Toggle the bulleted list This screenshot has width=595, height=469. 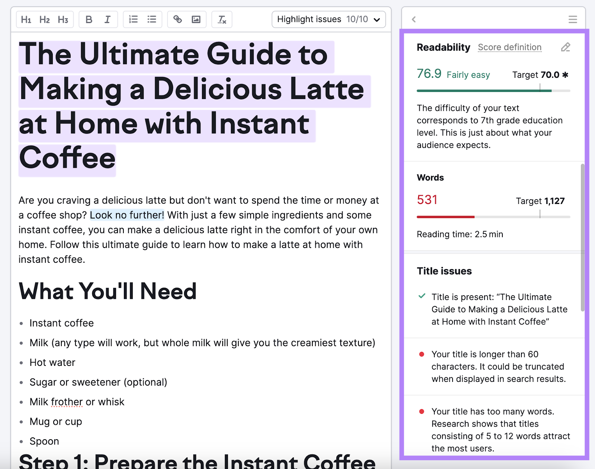coord(151,19)
